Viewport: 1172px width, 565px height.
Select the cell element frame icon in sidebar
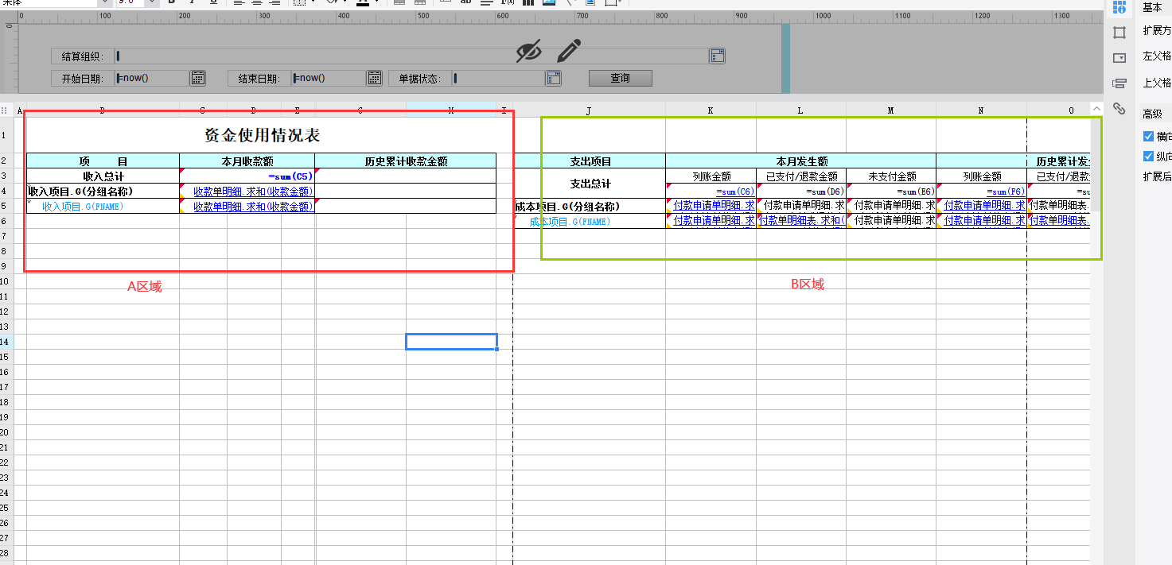(x=1119, y=33)
